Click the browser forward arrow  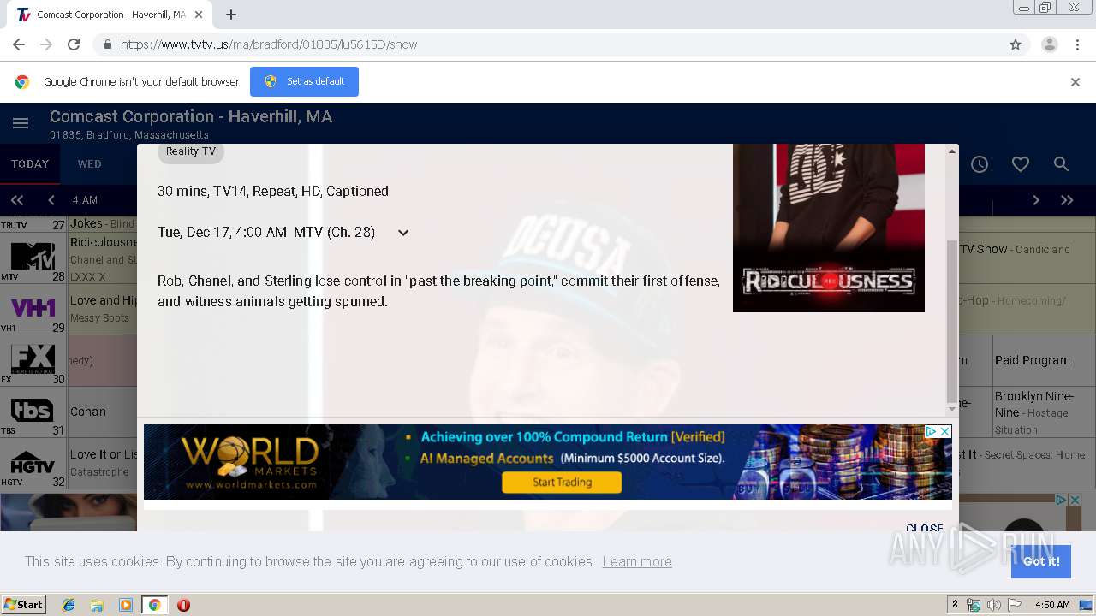point(46,44)
